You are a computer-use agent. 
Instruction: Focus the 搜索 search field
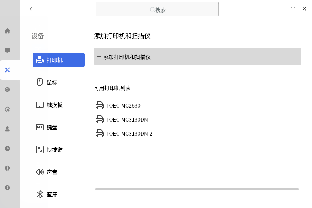coord(157,9)
